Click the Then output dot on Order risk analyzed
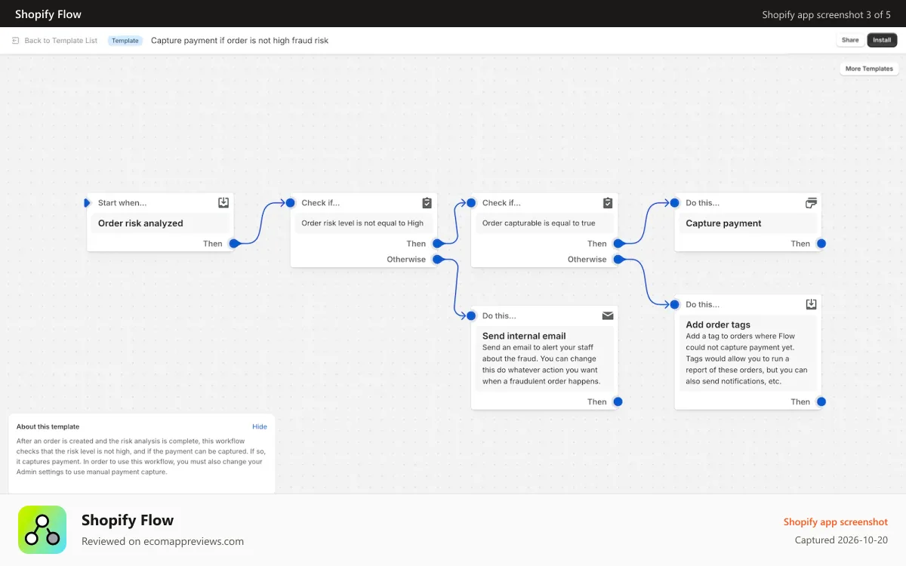906x566 pixels. point(234,244)
